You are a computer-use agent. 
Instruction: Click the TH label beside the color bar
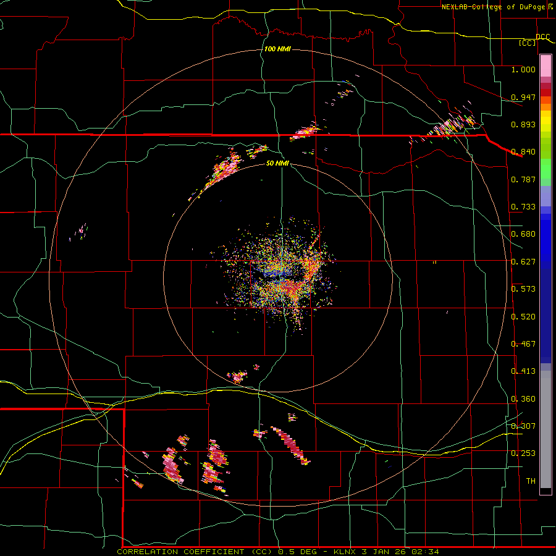[x=531, y=481]
